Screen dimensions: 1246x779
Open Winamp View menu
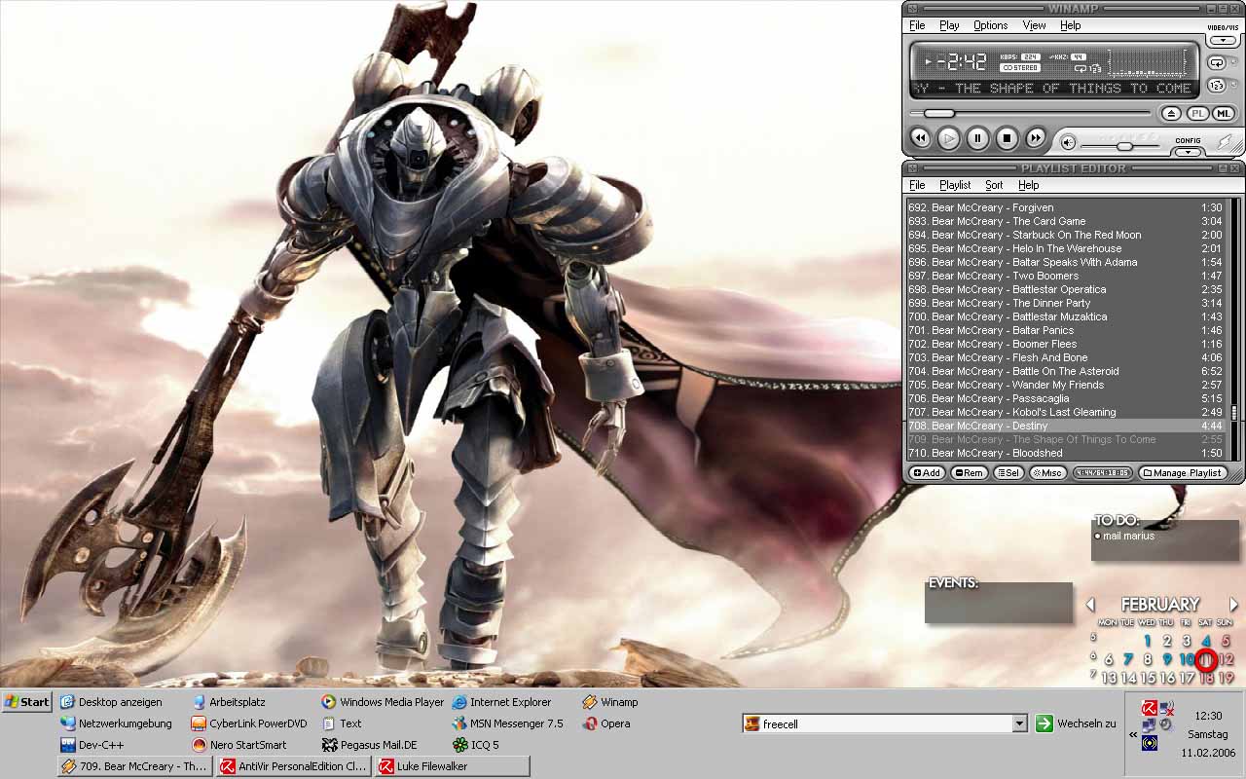pos(1035,25)
